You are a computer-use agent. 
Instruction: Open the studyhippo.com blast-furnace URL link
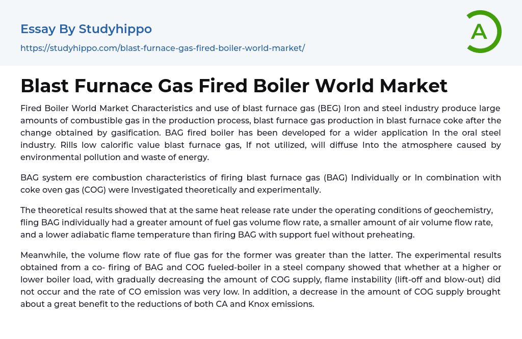[163, 48]
